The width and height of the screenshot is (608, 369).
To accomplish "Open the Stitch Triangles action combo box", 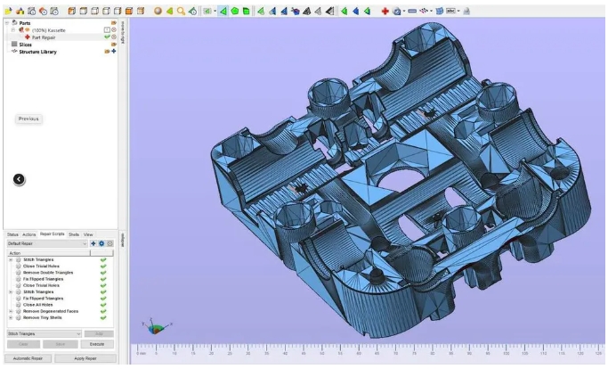I will (45, 333).
